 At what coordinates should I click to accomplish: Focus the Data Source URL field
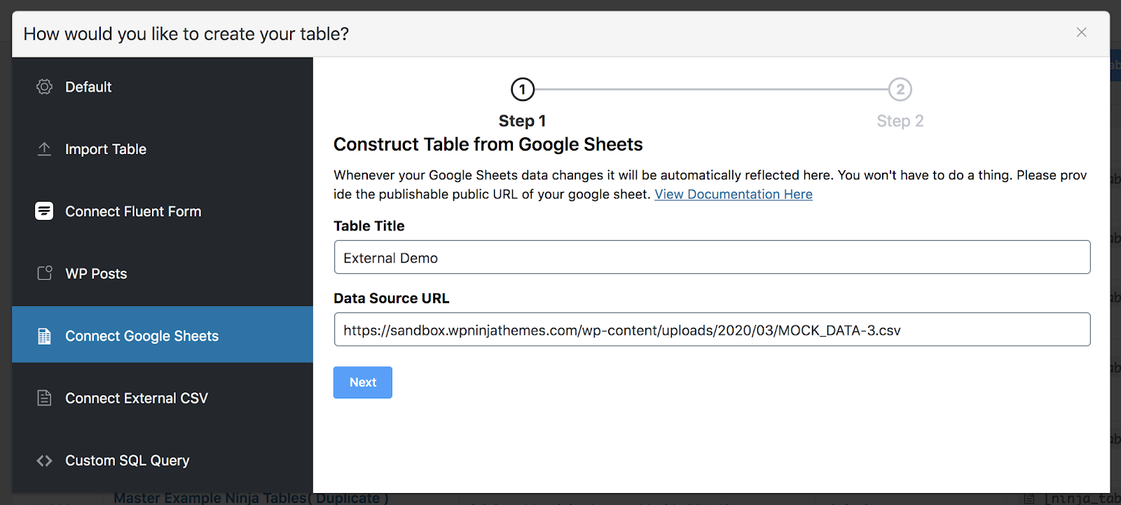click(x=712, y=329)
